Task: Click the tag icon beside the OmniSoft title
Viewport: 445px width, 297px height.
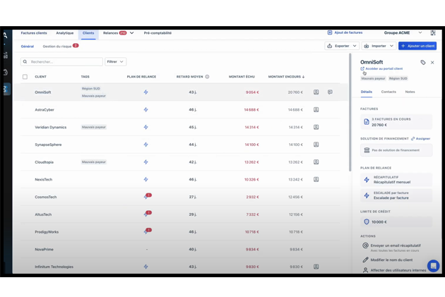Action: [423, 62]
